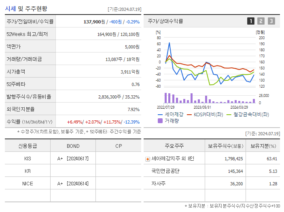Select share count 145,364
Screen dimensions: 284x212
[235, 171]
